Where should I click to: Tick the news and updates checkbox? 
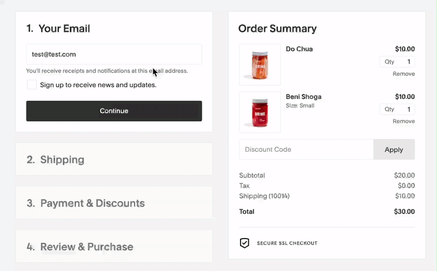(x=32, y=85)
